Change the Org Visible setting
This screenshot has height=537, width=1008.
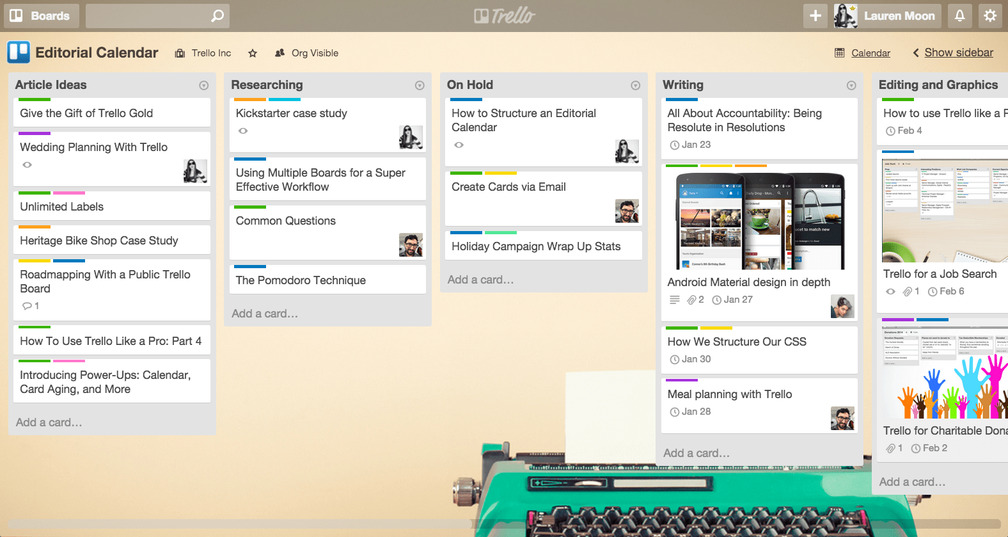click(x=306, y=53)
